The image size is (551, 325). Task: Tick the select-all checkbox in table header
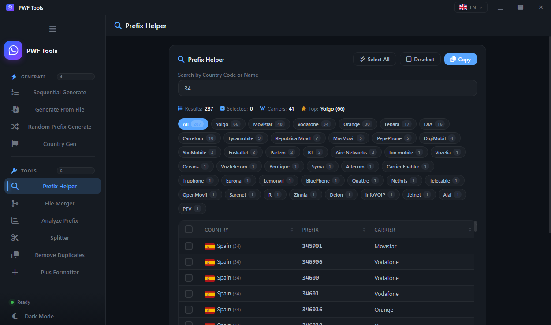point(189,229)
